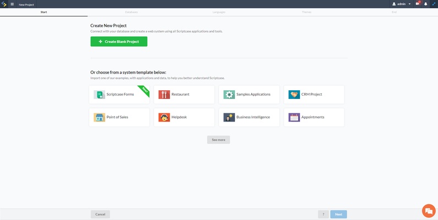Click the Create New Project heading
Image resolution: width=438 pixels, height=220 pixels.
(x=108, y=26)
